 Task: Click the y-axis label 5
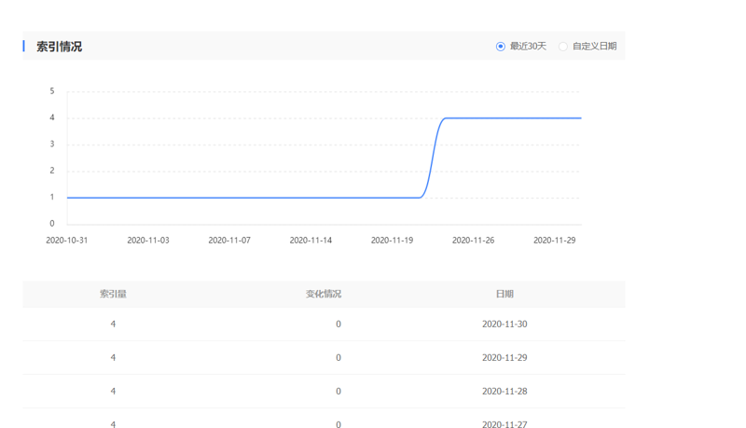pyautogui.click(x=52, y=91)
